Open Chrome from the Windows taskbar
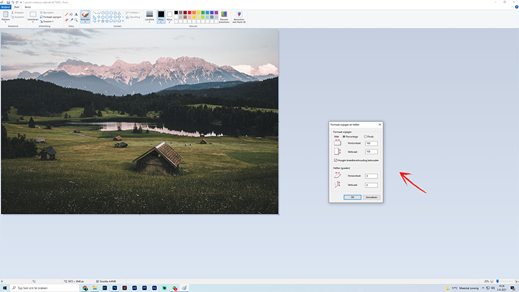This screenshot has width=519, height=292. (x=85, y=288)
